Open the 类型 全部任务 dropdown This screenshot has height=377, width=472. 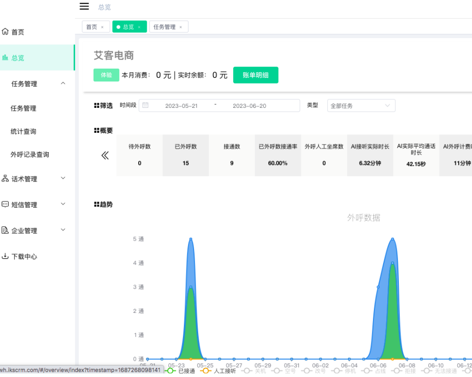point(361,106)
